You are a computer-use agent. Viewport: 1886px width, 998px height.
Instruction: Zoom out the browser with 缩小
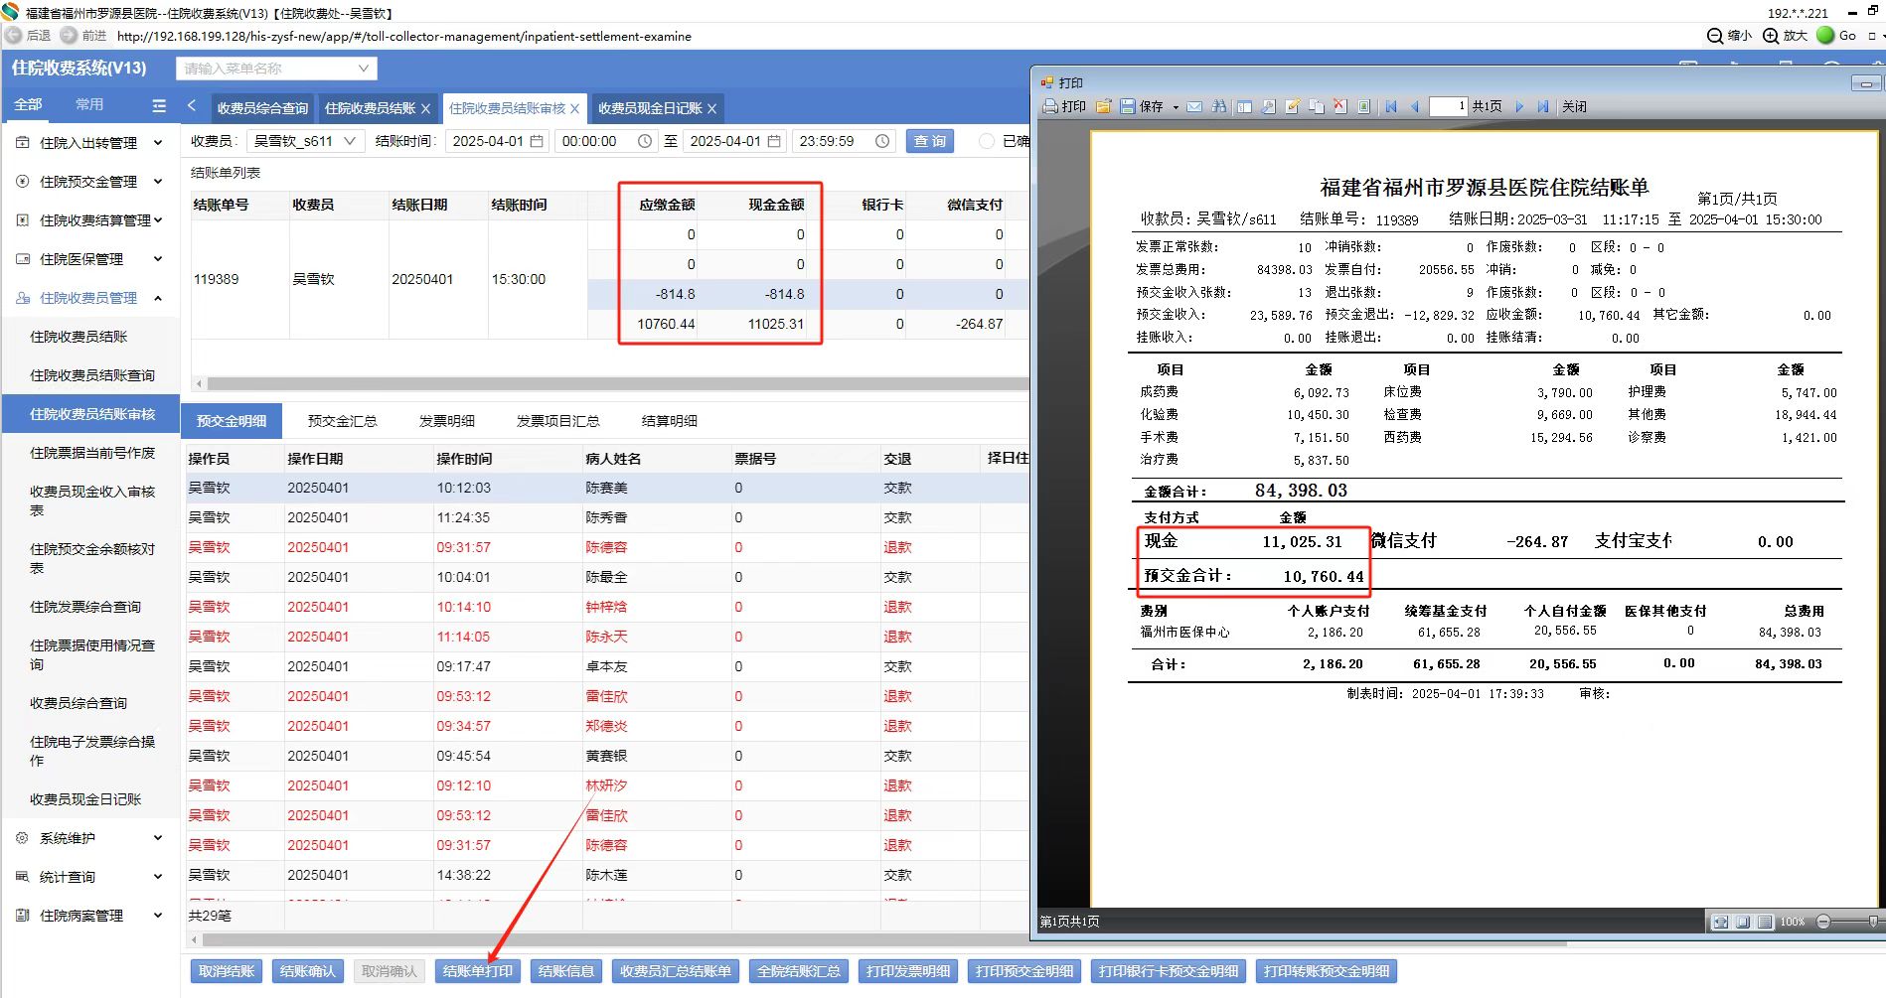[x=1729, y=35]
